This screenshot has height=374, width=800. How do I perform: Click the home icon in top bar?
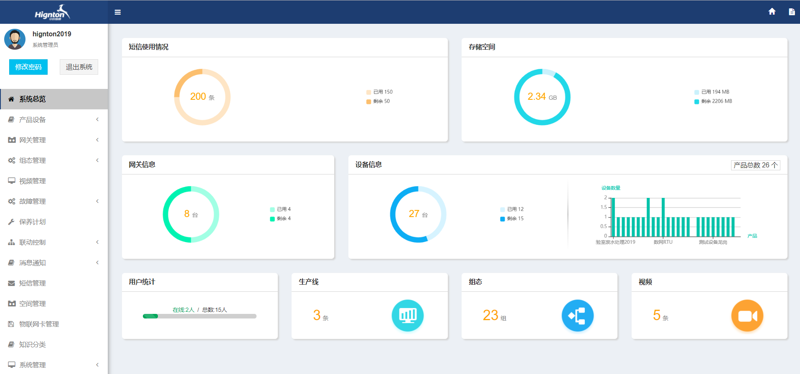[x=772, y=12]
